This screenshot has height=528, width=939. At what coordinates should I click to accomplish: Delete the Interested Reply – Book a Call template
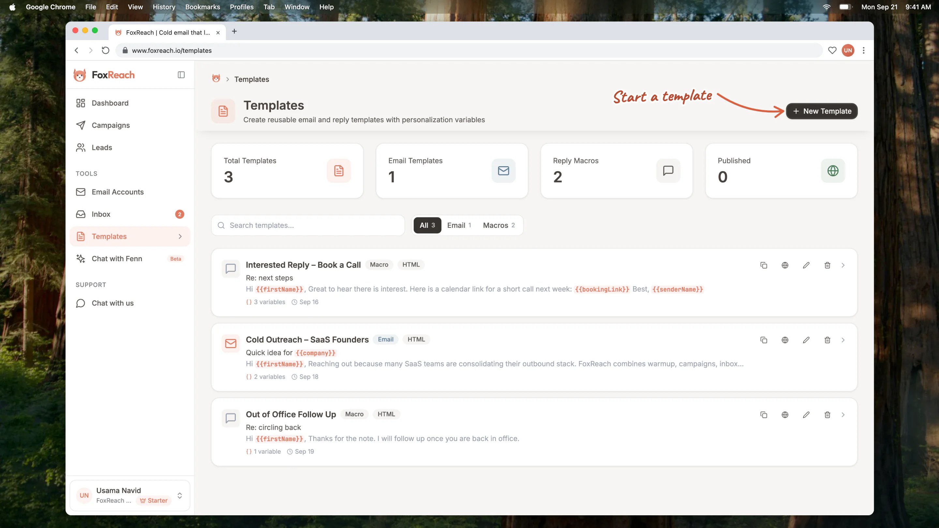click(827, 265)
